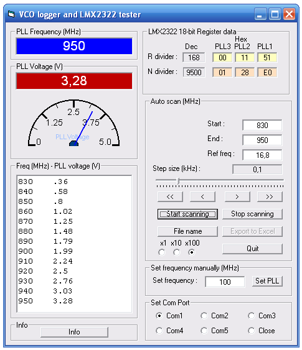302x350 pixels.
Task: Close the VCO logger window
Action: pyautogui.click(x=289, y=14)
